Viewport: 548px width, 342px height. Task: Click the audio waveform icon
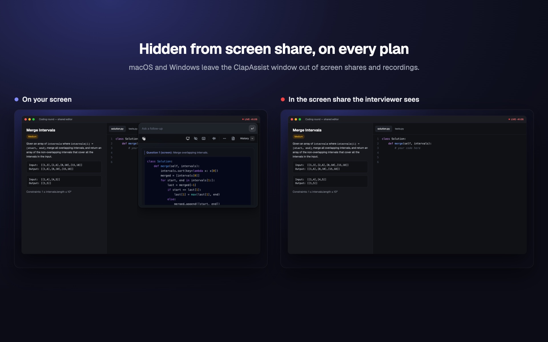(x=214, y=139)
